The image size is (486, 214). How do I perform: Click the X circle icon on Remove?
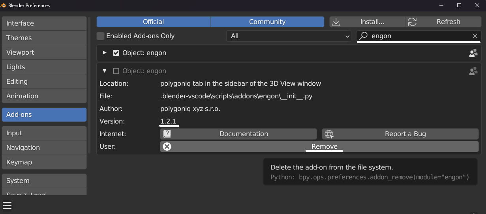(167, 146)
